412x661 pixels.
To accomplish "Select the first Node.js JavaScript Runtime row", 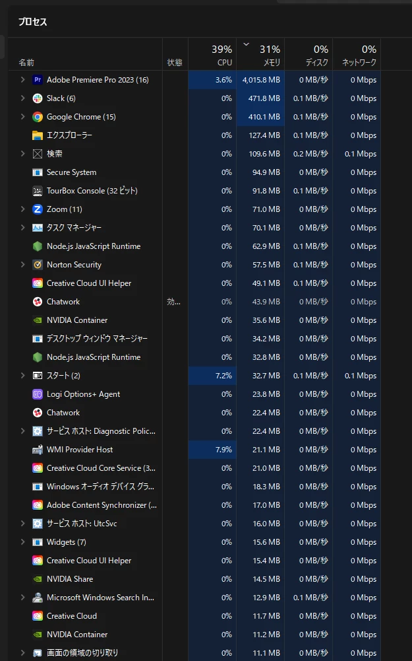I will click(194, 246).
